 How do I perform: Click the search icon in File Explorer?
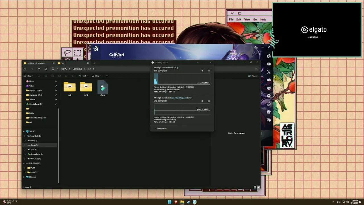[x=256, y=69]
